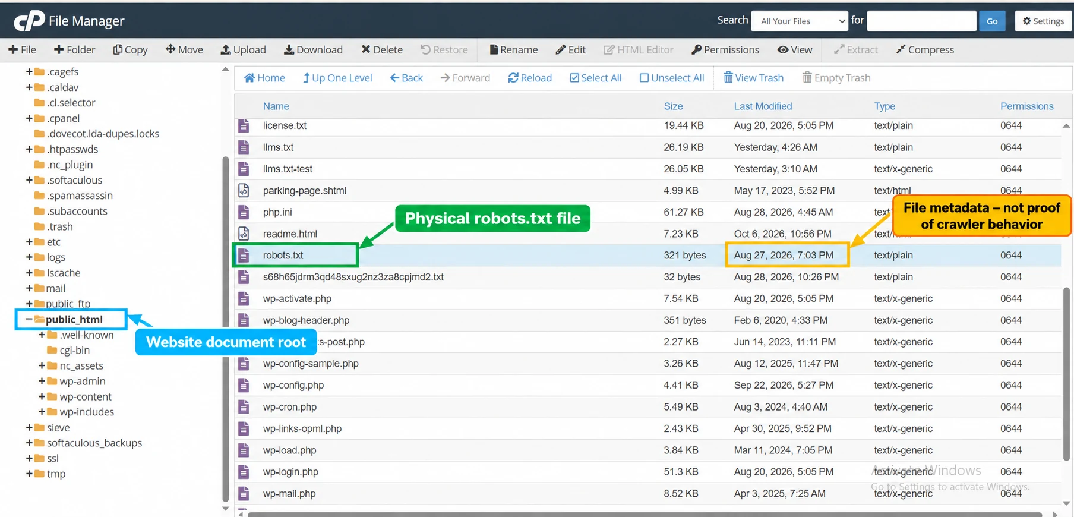The width and height of the screenshot is (1074, 517).
Task: Expand the softaculous_backups folder
Action: [x=29, y=443]
